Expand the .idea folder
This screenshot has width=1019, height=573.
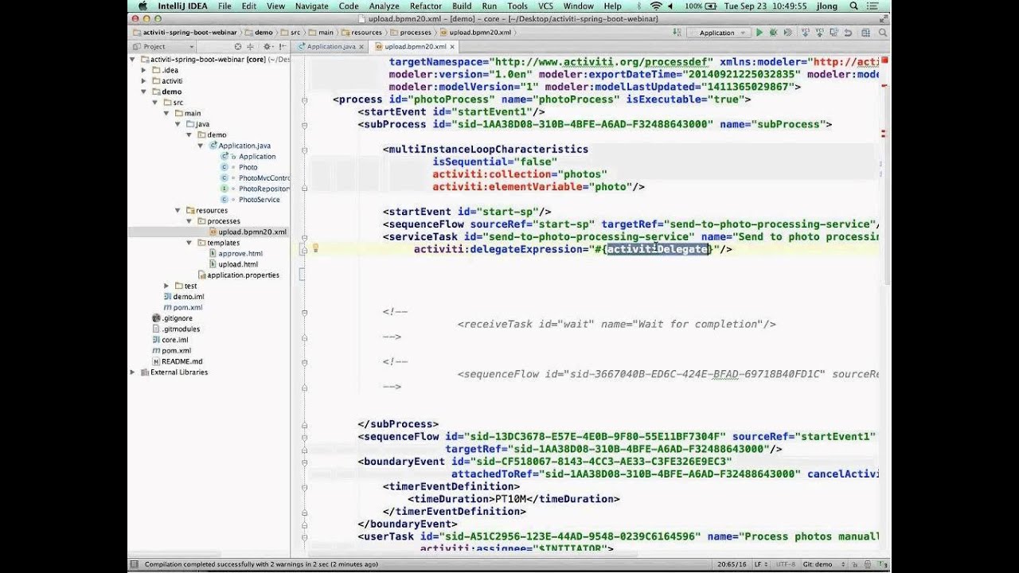[144, 70]
